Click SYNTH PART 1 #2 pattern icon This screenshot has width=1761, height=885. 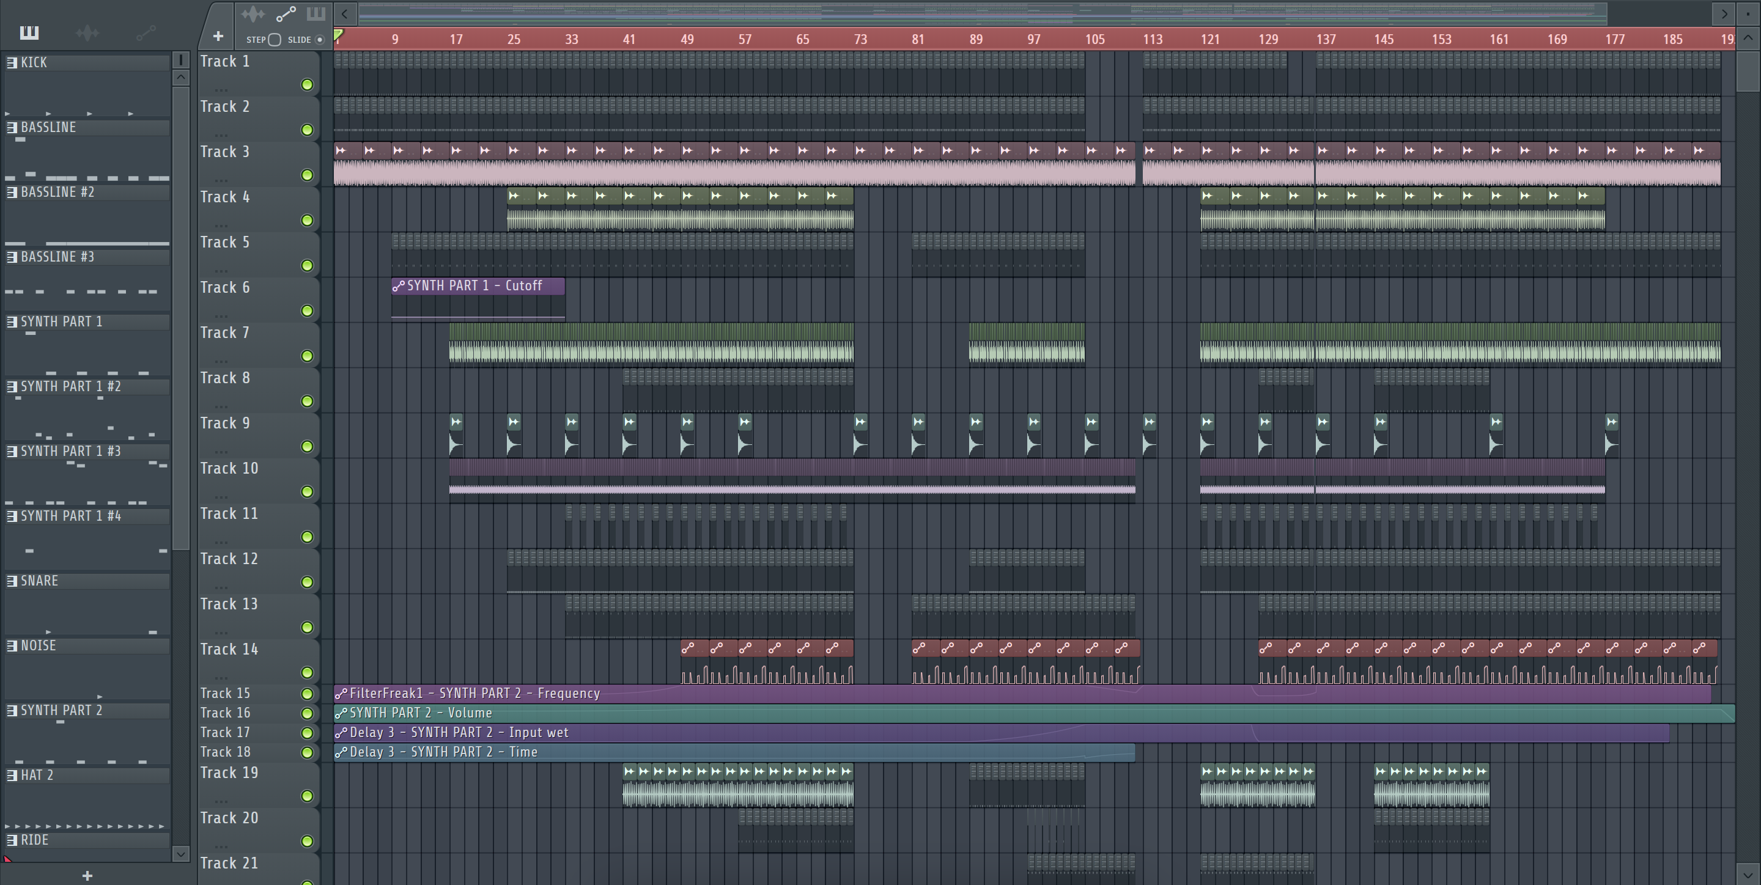pyautogui.click(x=12, y=387)
